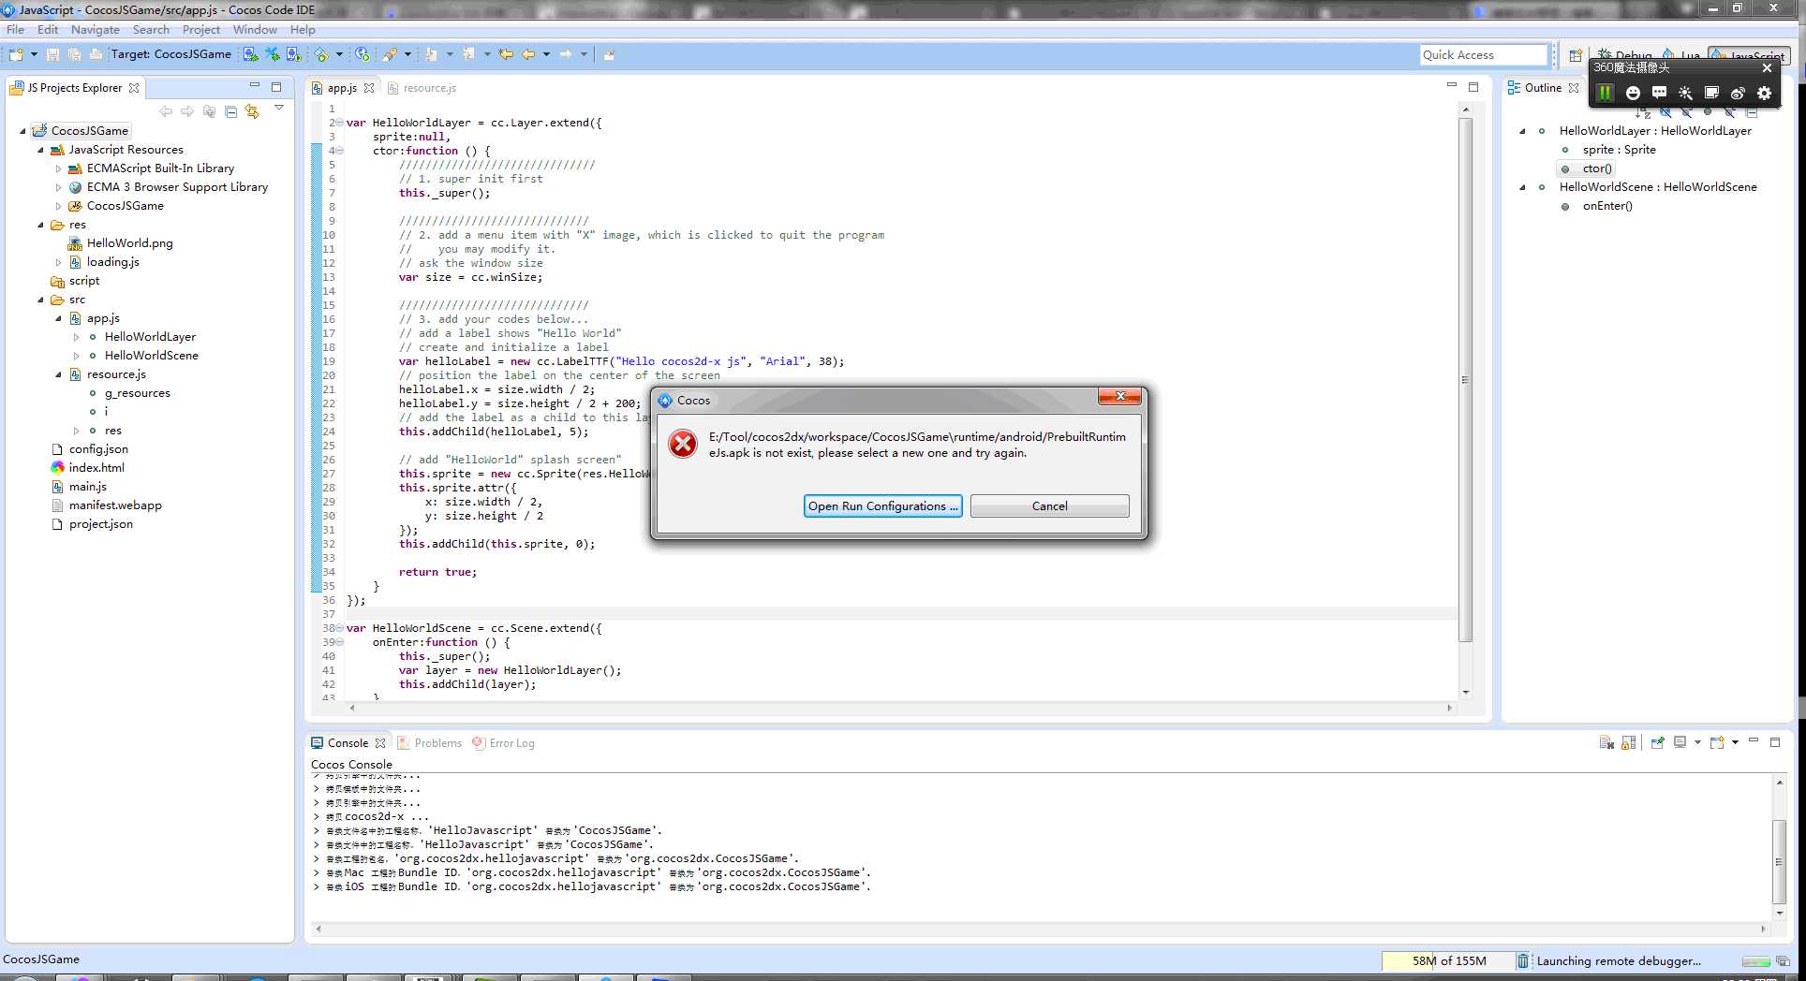Click the magic wand effects icon on 360 widget
This screenshot has width=1806, height=981.
(1685, 93)
